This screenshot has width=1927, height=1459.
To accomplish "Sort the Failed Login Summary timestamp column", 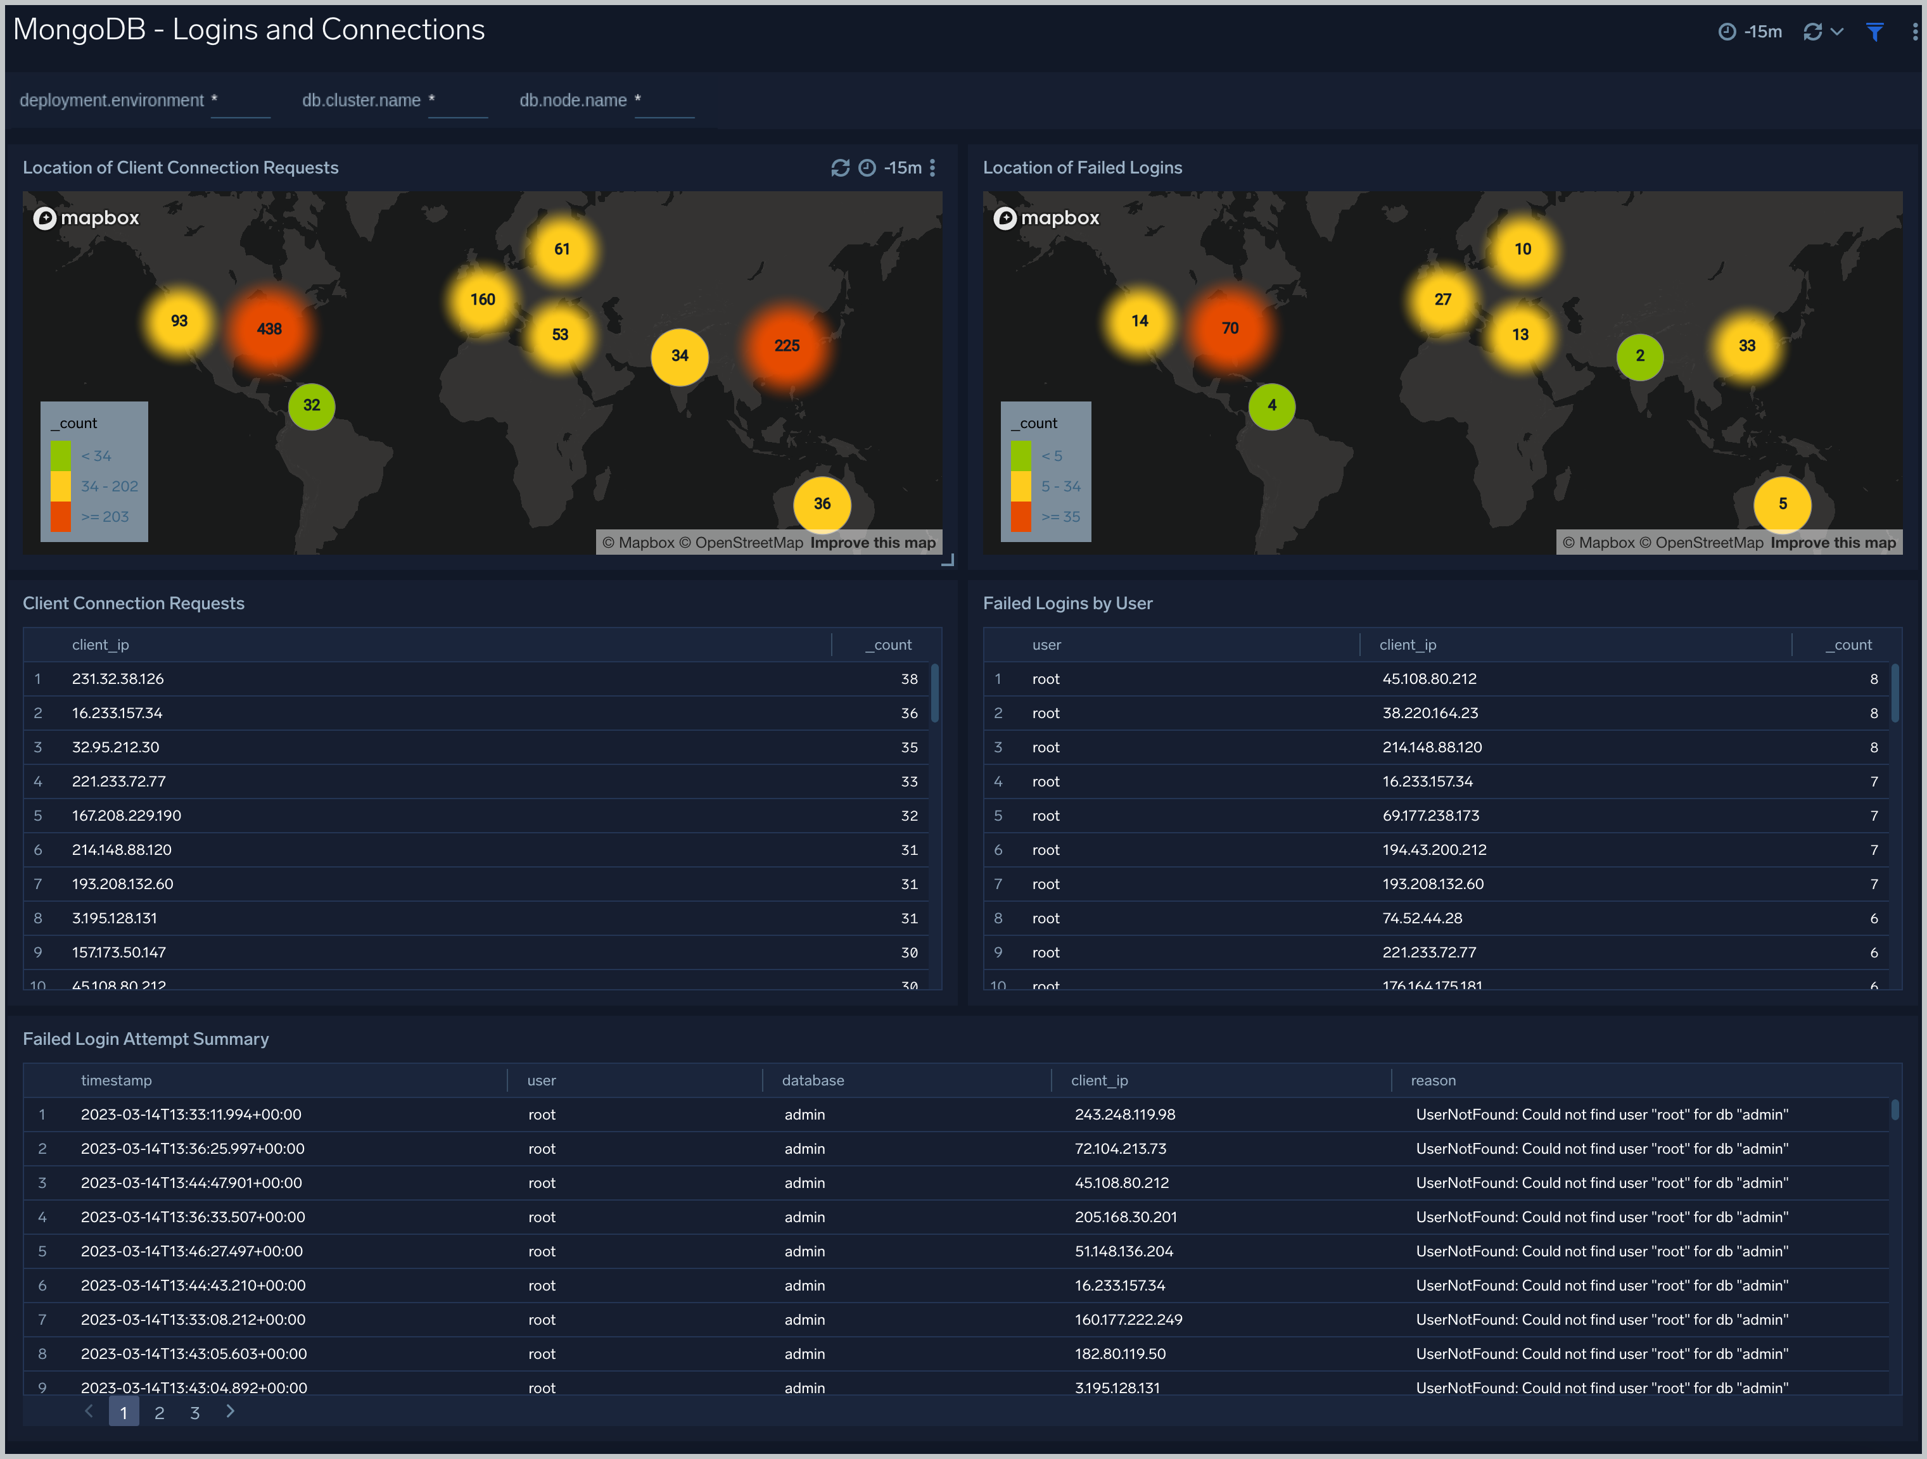I will (116, 1080).
